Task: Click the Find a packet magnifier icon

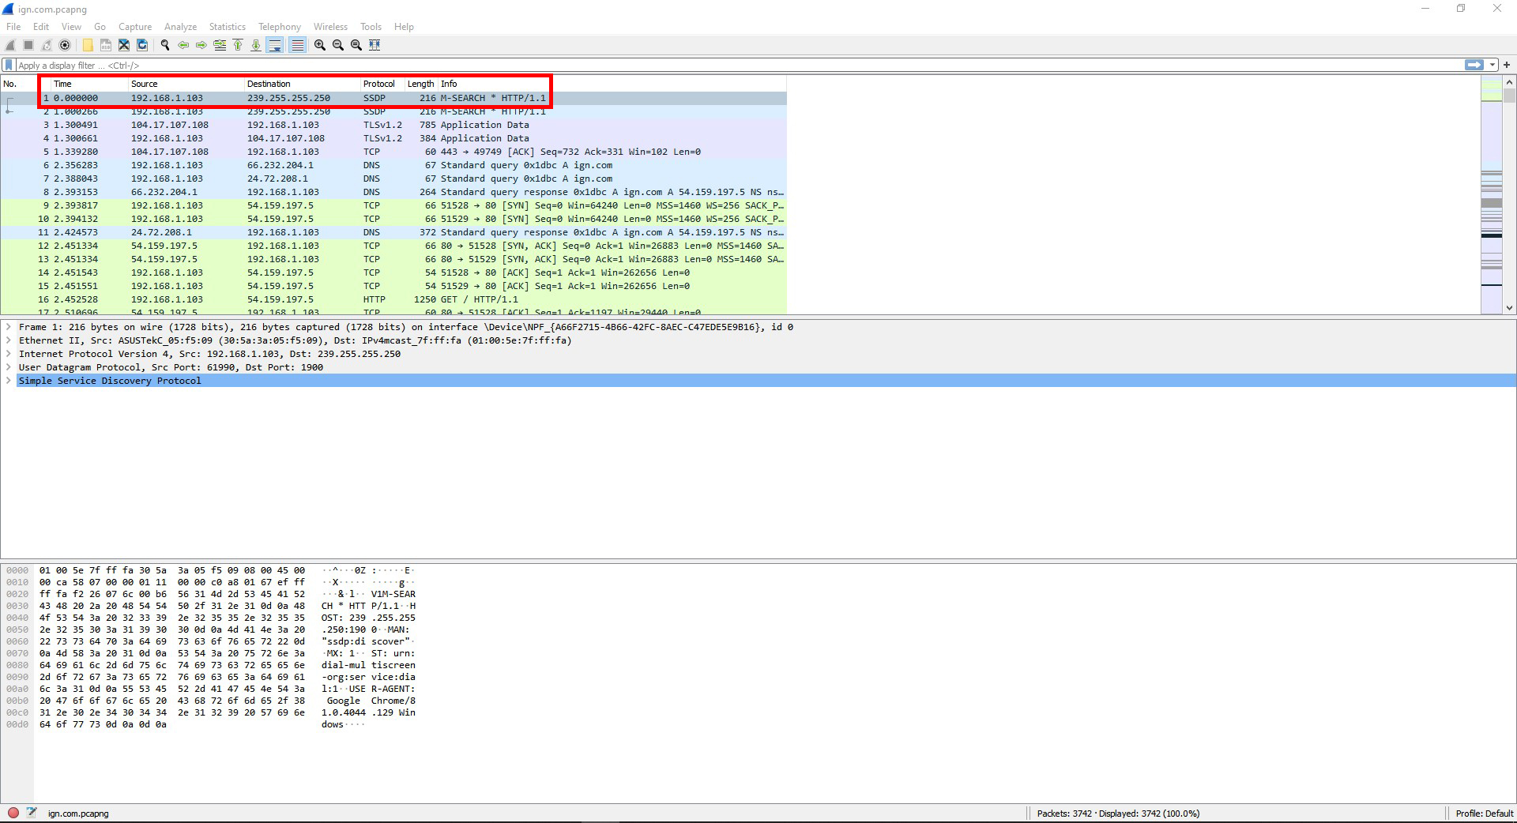Action: 164,45
